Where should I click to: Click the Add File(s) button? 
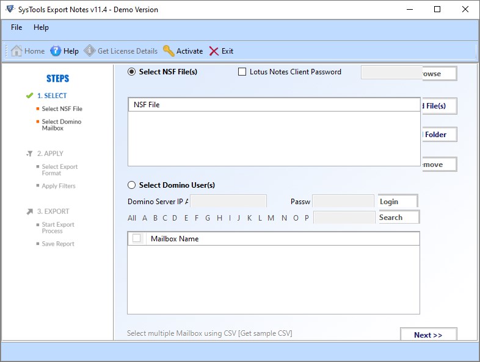coord(440,106)
